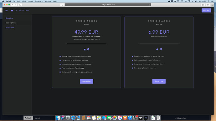Open Notes in the Dock
The height and width of the screenshot is (121, 216).
point(94,118)
